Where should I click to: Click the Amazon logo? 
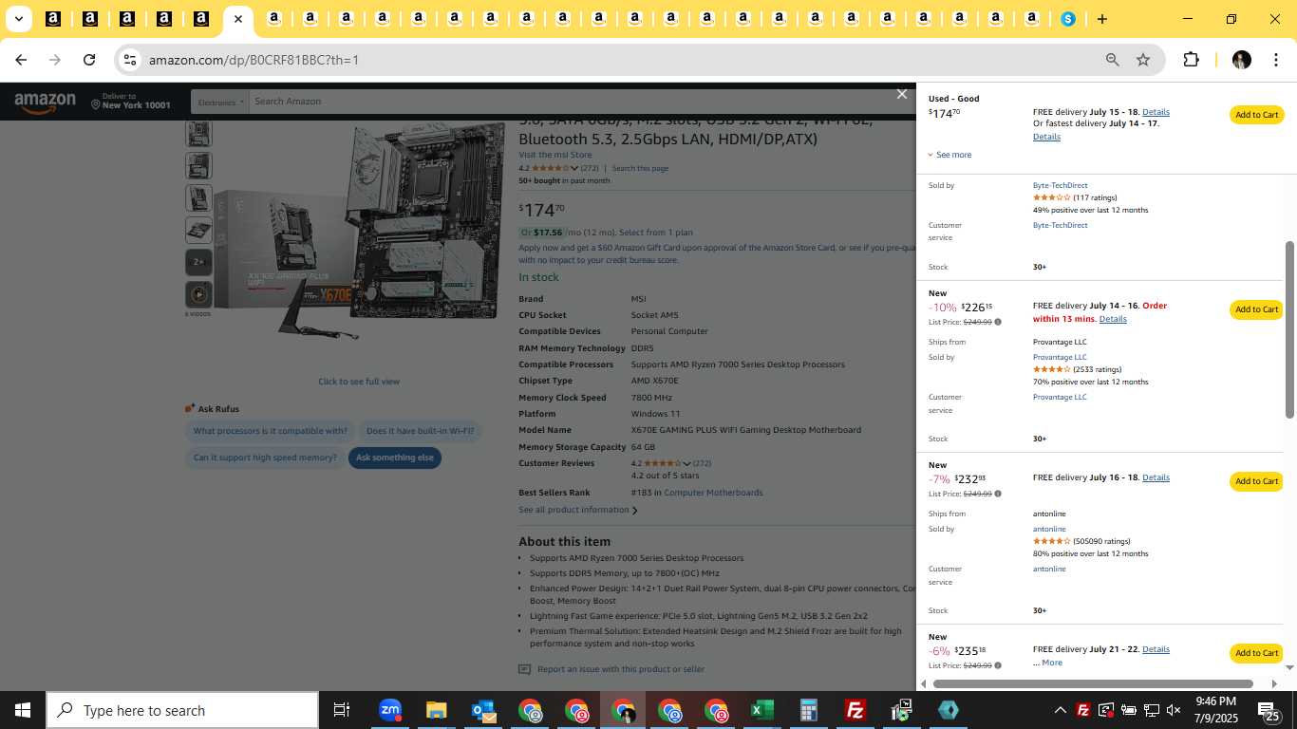tap(45, 102)
